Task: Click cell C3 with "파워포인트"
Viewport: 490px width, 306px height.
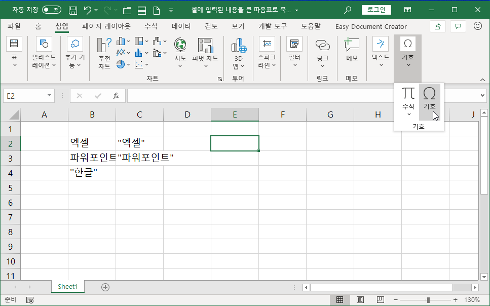Action: pyautogui.click(x=139, y=158)
